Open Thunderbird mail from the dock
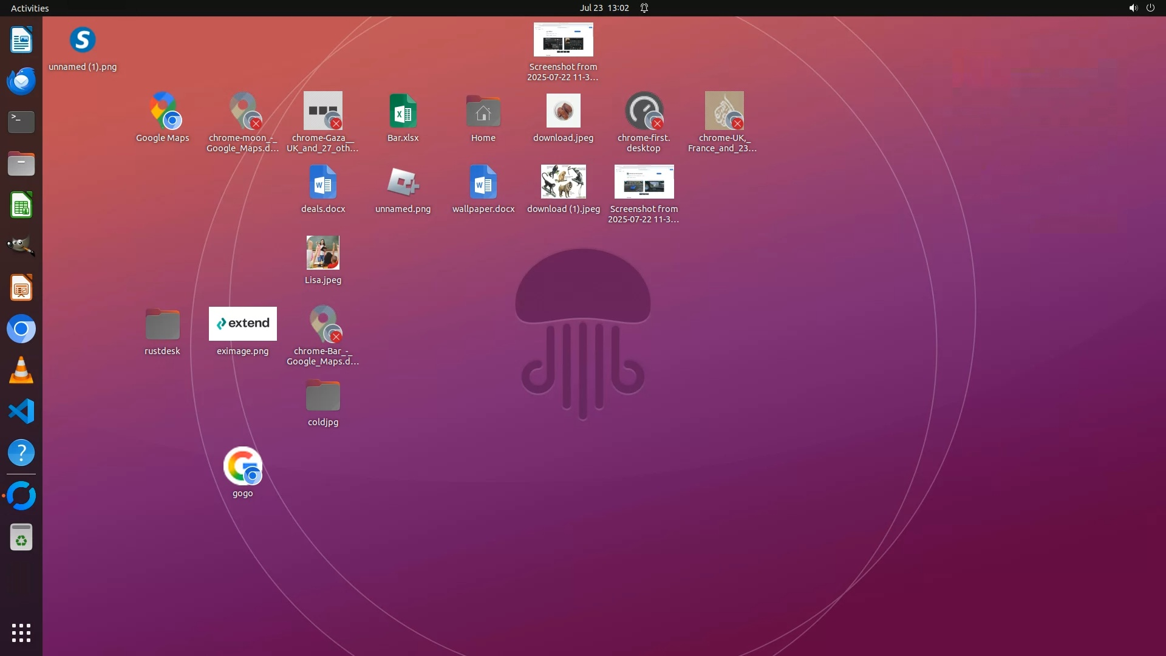1166x656 pixels. click(x=21, y=81)
